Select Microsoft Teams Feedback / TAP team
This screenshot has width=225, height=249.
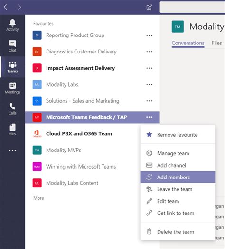86,117
